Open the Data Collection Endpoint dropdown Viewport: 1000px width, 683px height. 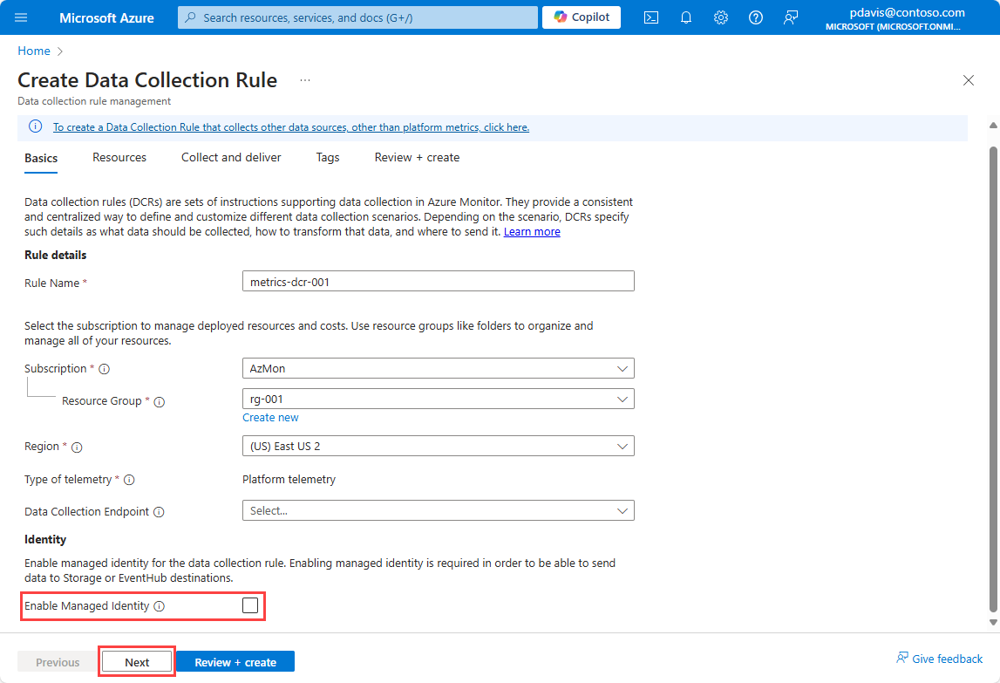[438, 510]
